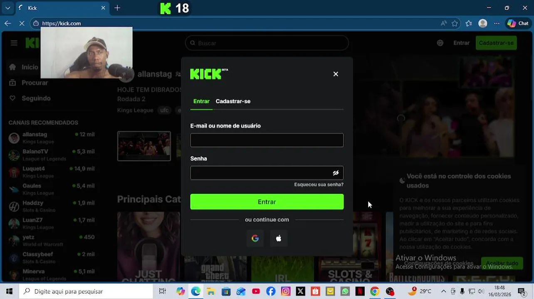Switch to the Cadastrar-se tab
Screen dimensions: 534x299
pos(233,101)
